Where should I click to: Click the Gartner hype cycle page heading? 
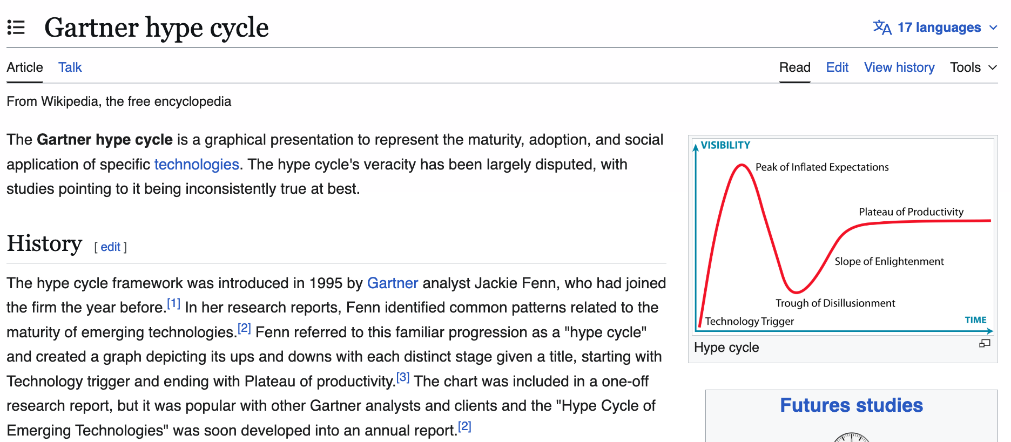tap(157, 28)
